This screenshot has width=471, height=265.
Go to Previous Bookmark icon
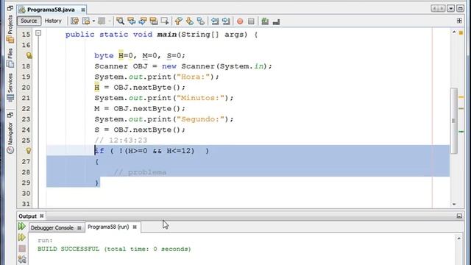tap(179, 21)
